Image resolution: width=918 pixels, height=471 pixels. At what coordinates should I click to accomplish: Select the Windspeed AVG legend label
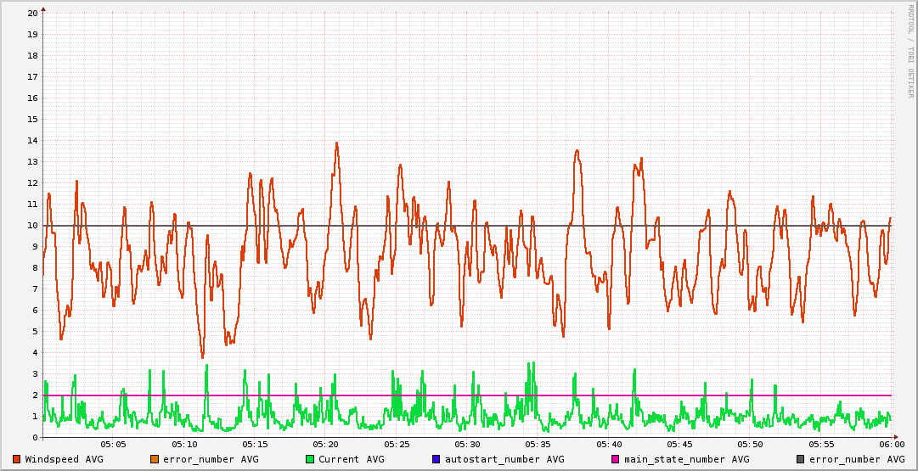coord(64,459)
